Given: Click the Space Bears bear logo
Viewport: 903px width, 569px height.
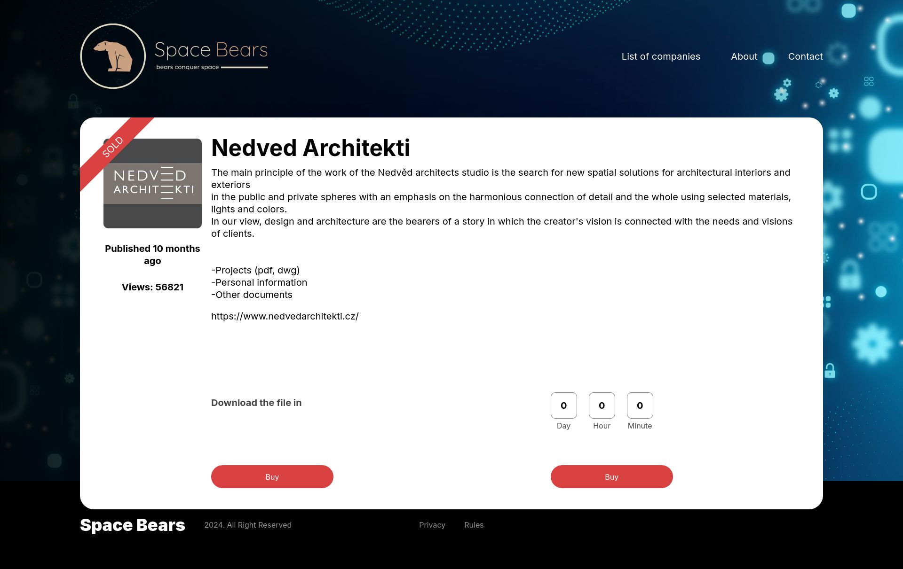Looking at the screenshot, I should pyautogui.click(x=113, y=56).
